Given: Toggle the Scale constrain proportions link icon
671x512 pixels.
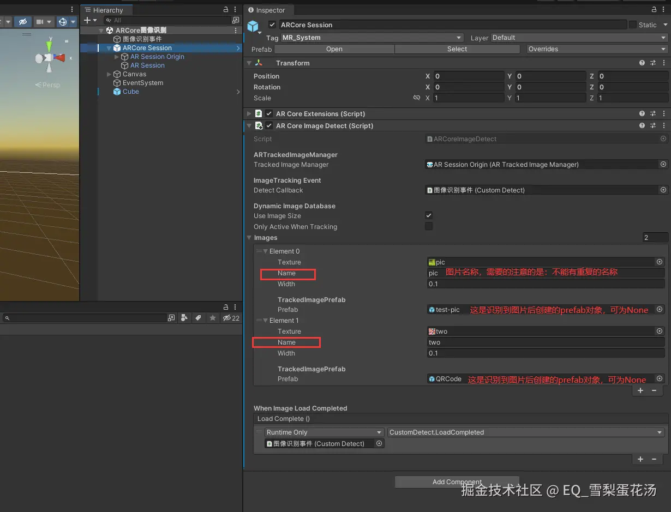Looking at the screenshot, I should 417,98.
